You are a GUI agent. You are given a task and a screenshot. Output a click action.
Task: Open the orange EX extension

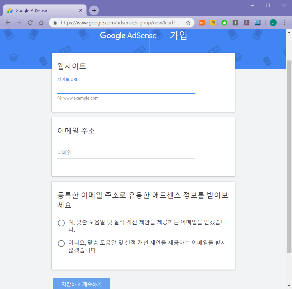[x=202, y=23]
